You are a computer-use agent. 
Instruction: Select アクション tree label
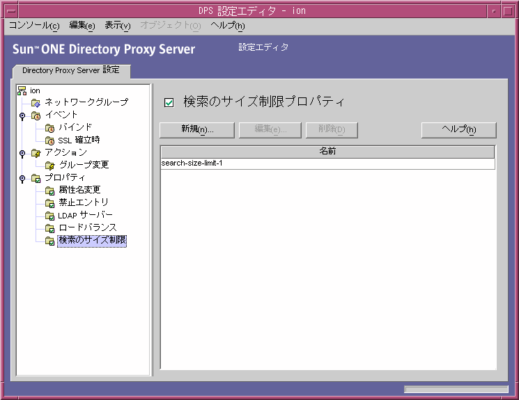coord(66,152)
